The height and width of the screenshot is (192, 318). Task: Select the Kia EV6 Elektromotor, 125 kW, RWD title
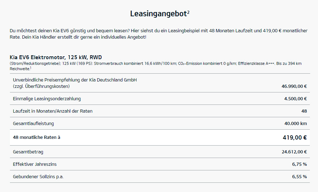[56, 57]
